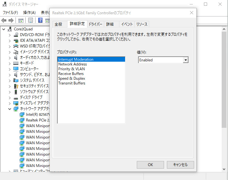
Task: Select Transmit Buffers property
Action: pyautogui.click(x=91, y=83)
